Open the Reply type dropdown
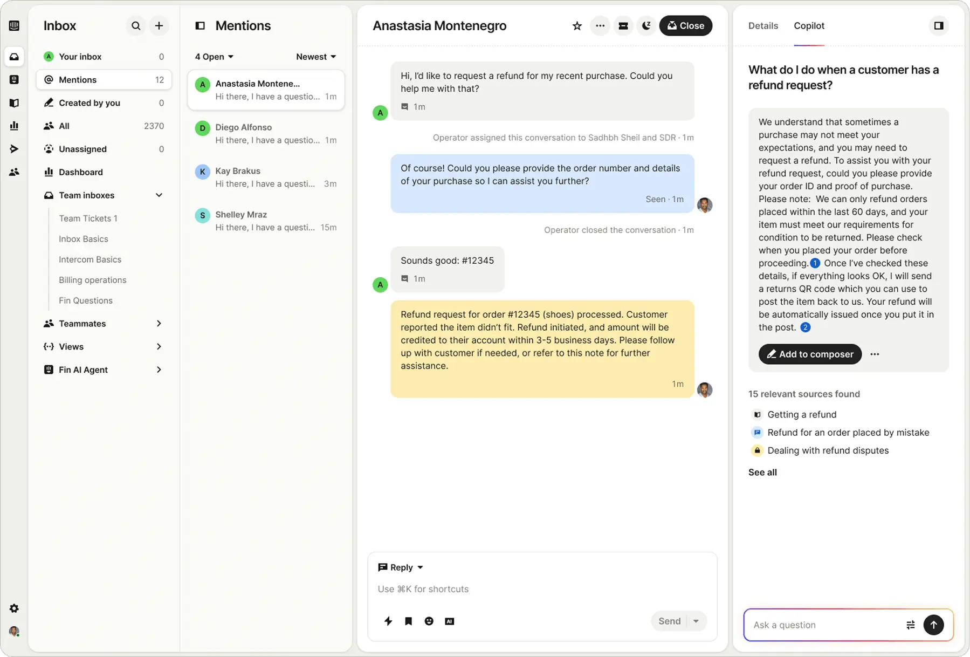The width and height of the screenshot is (970, 657). point(401,567)
